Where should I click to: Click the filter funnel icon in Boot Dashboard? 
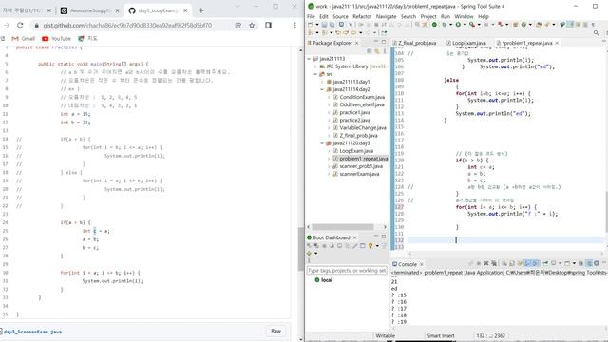tap(384, 246)
